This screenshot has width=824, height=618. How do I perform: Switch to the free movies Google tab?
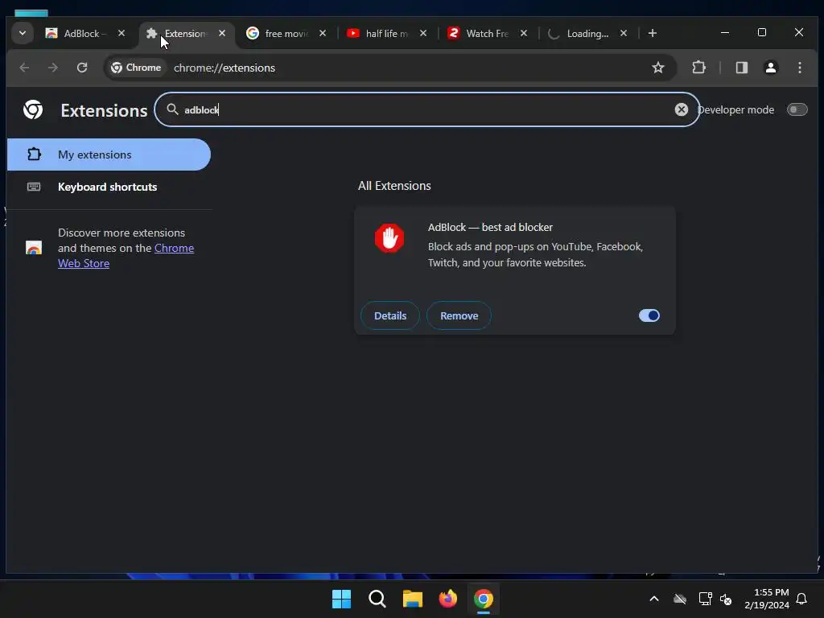(286, 34)
